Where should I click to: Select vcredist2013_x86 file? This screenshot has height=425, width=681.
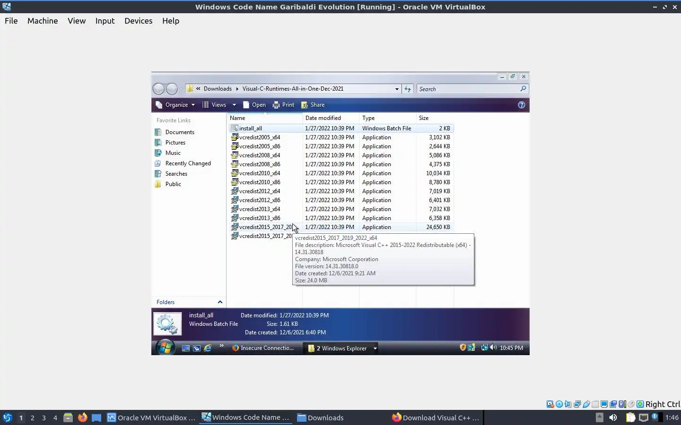pos(341,218)
